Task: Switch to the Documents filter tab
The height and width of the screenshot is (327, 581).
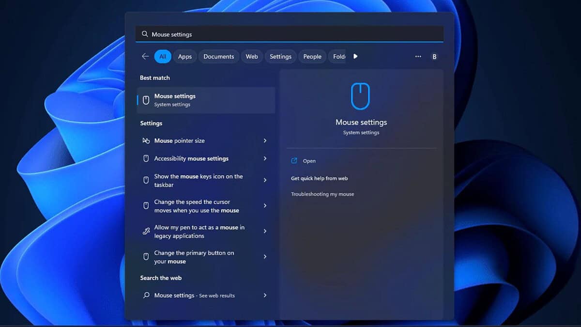Action: (x=218, y=56)
